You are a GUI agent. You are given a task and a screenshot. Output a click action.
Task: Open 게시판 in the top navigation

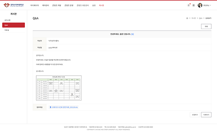coord(101,5)
